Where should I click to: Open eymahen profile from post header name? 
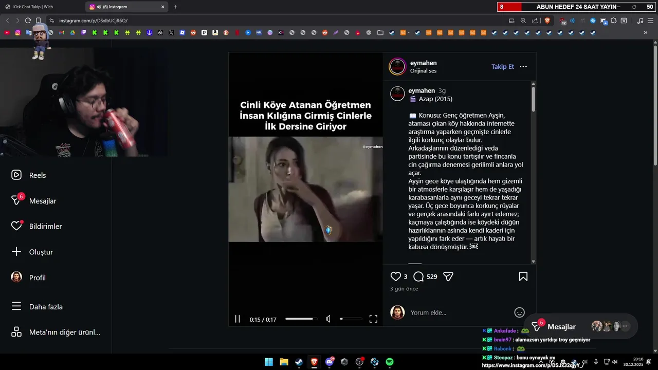[424, 63]
